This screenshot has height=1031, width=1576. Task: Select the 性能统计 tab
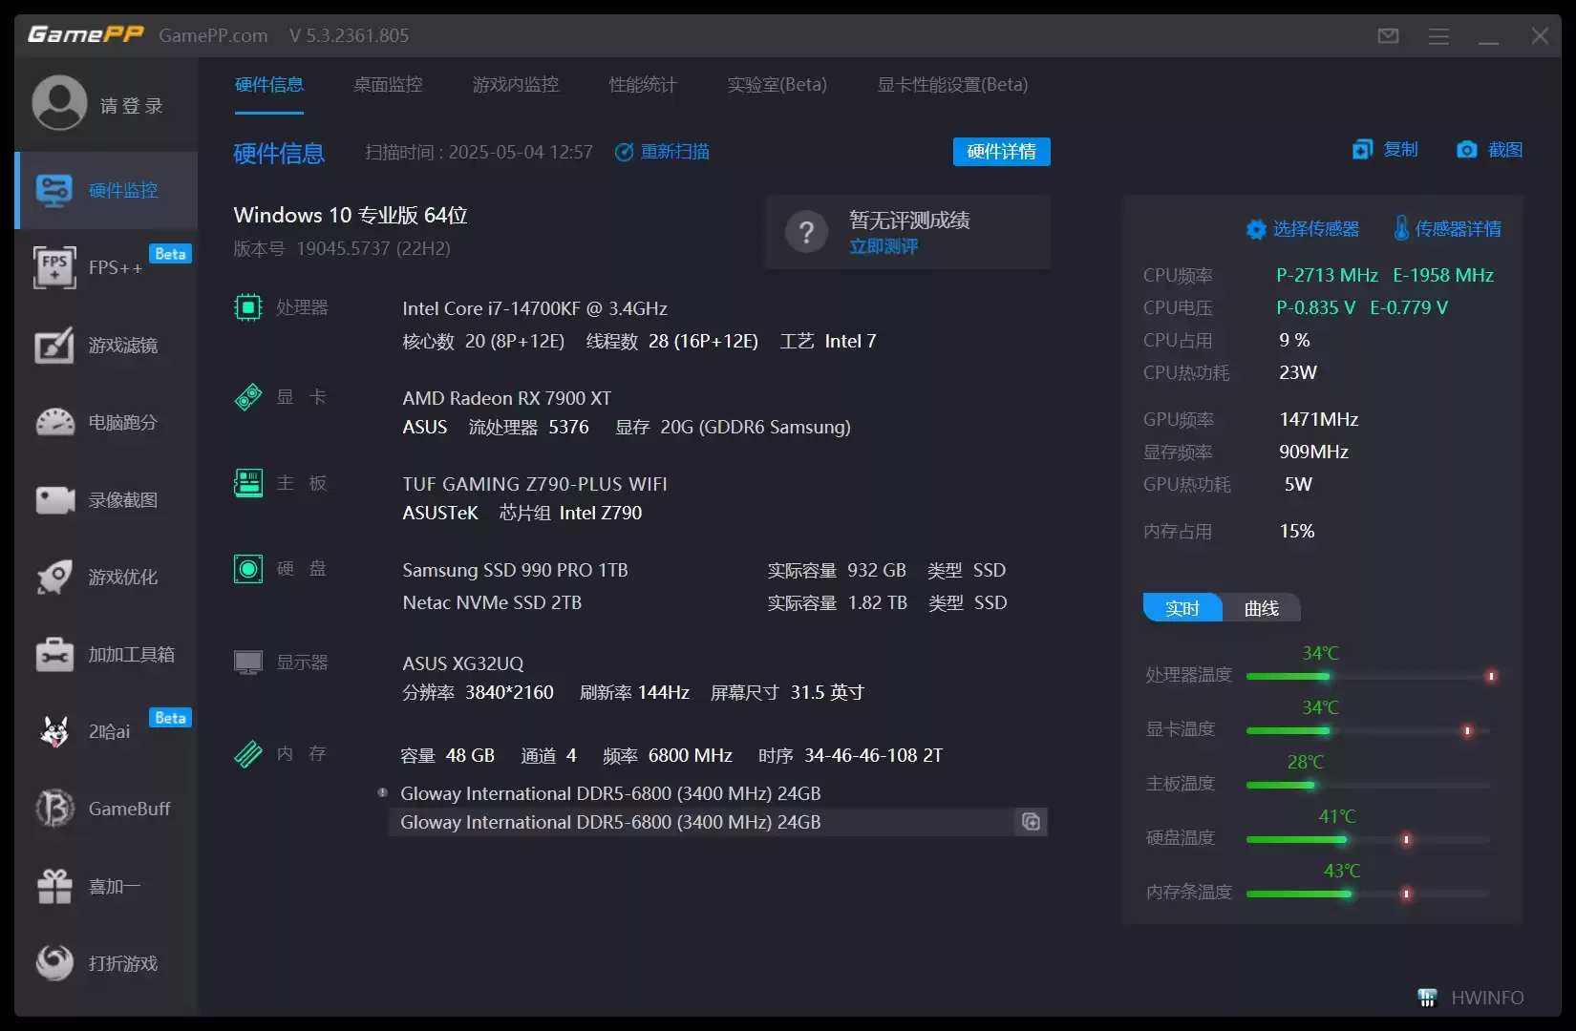tap(643, 84)
